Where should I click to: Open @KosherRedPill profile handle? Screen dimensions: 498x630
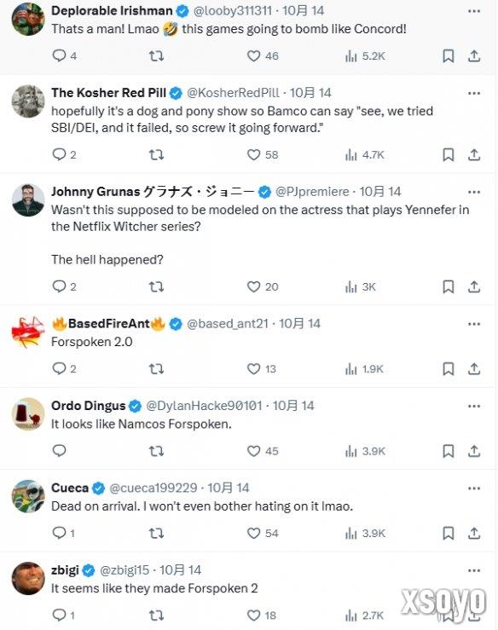pyautogui.click(x=233, y=93)
